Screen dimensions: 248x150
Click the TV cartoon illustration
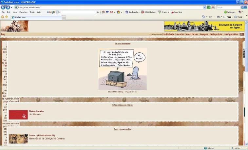[123, 69]
